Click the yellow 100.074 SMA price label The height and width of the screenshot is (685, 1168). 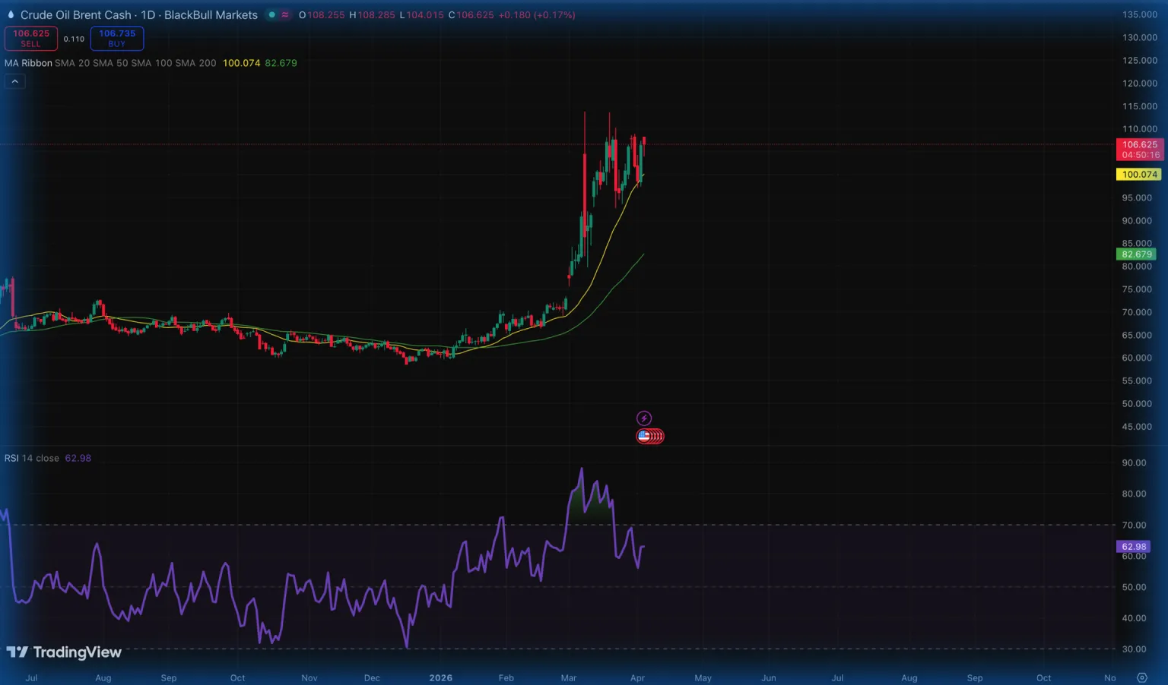pos(1138,175)
